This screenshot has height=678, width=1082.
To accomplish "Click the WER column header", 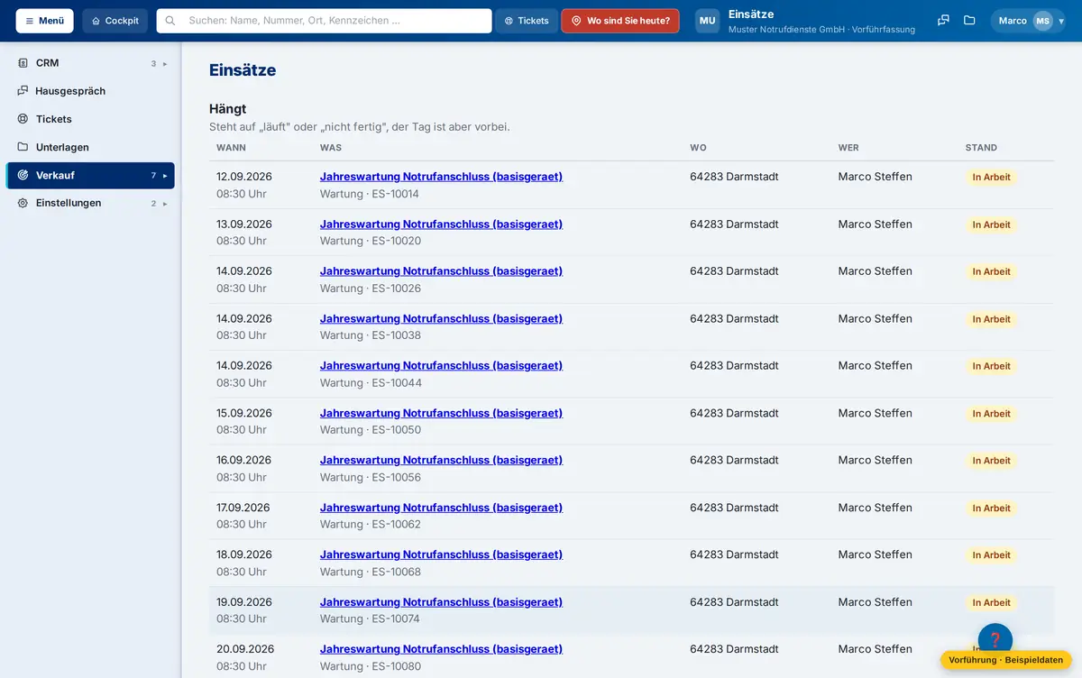I will pos(848,148).
